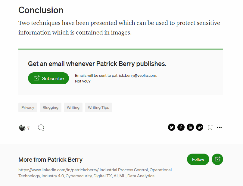Viewport: 243px width, 186px height.
Task: Share the article on Facebook
Action: pos(181,127)
